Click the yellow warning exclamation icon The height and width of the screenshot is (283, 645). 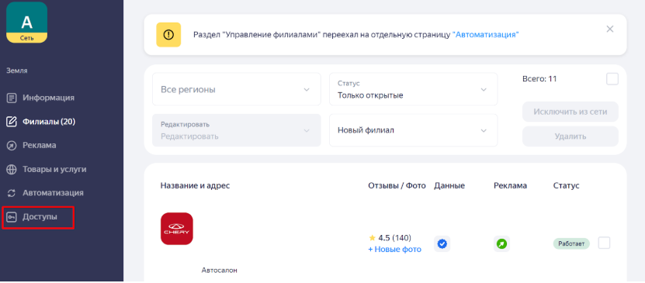click(x=168, y=35)
